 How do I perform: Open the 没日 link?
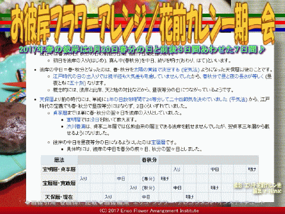[94, 119]
